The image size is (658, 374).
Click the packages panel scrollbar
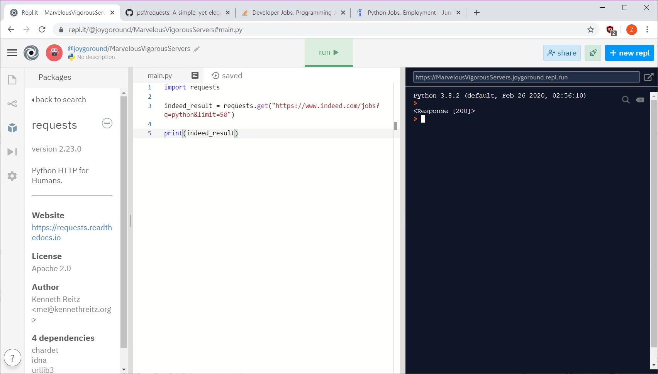124,222
